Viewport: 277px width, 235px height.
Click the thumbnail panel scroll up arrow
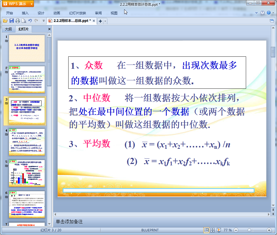tap(49, 35)
